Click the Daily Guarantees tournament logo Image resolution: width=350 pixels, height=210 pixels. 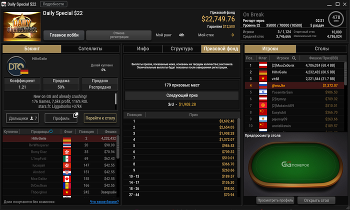tap(22, 26)
